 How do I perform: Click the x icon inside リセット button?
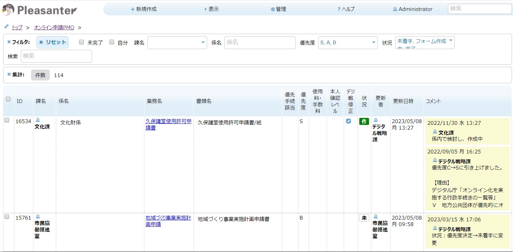[x=41, y=42]
